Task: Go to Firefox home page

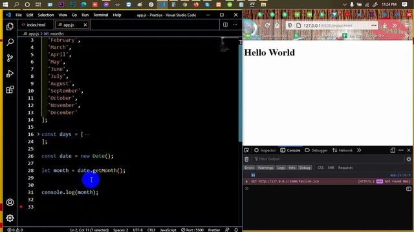Action: [x=277, y=26]
